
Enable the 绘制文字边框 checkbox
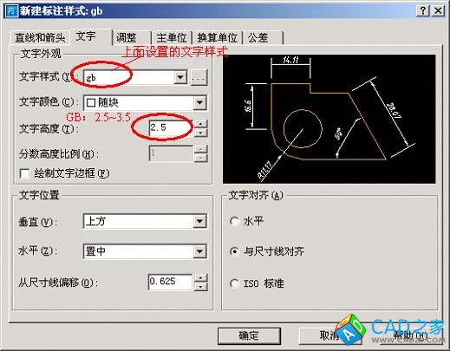point(24,173)
